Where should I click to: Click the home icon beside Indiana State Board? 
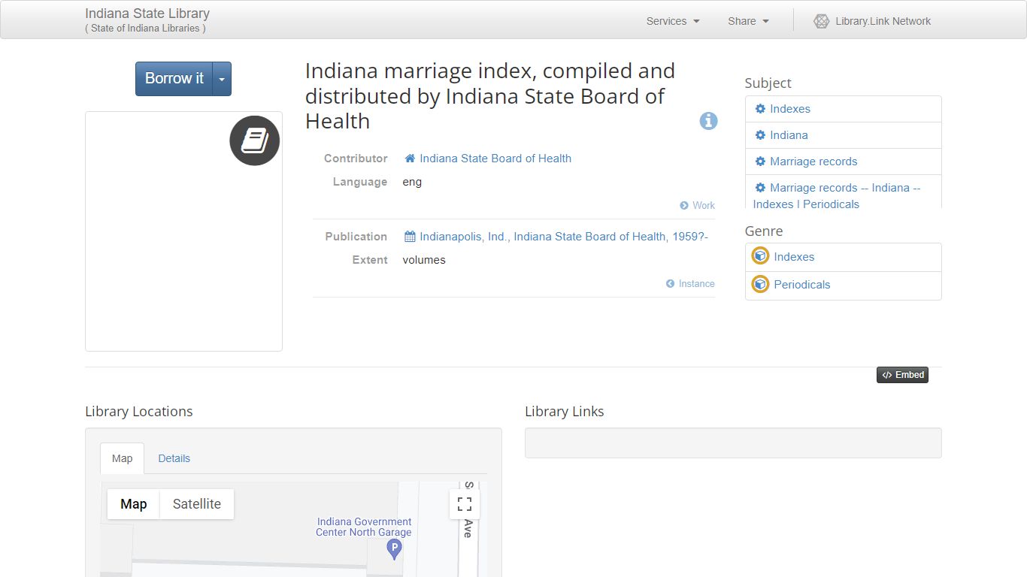(410, 159)
